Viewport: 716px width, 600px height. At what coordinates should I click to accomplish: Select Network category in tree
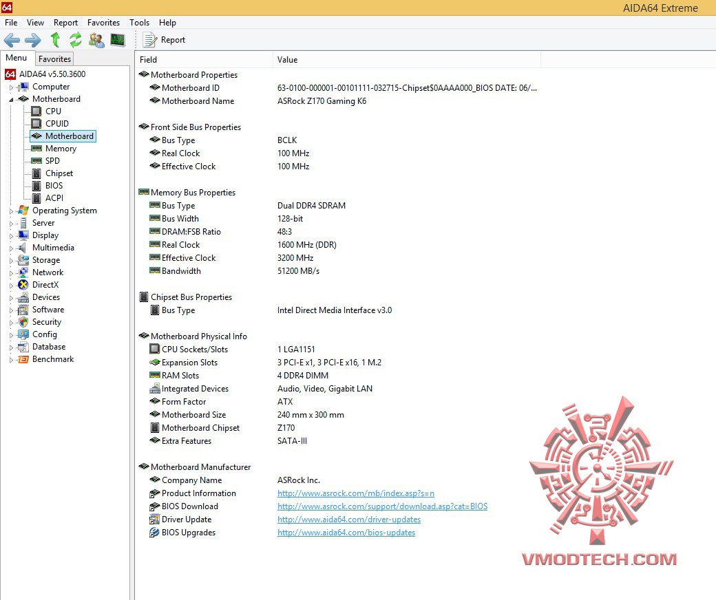coord(48,272)
